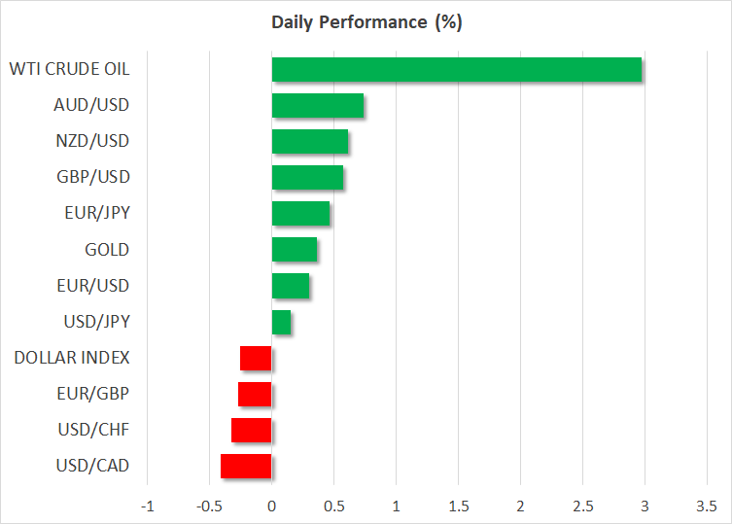This screenshot has width=732, height=524.
Task: Select the -1 value axis label
Action: click(147, 507)
